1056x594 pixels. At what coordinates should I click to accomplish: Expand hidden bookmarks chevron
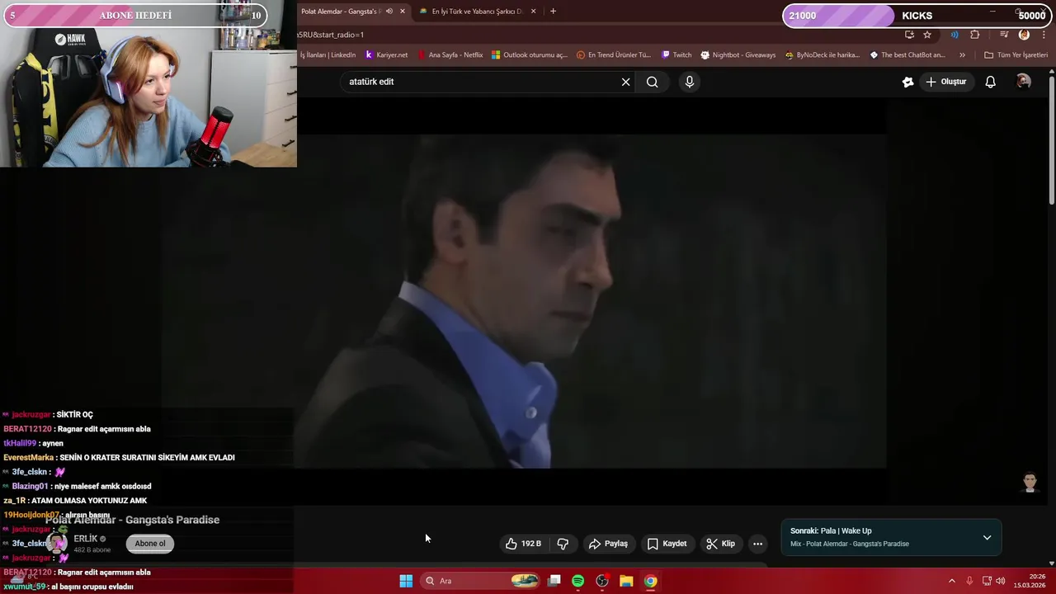(962, 55)
